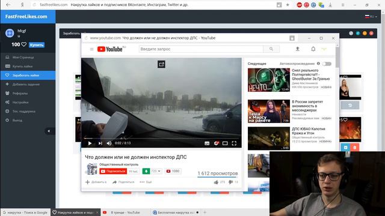Viewport: 385px width, 216px height.
Task: Click the teal round filter button
Action: [x=358, y=34]
